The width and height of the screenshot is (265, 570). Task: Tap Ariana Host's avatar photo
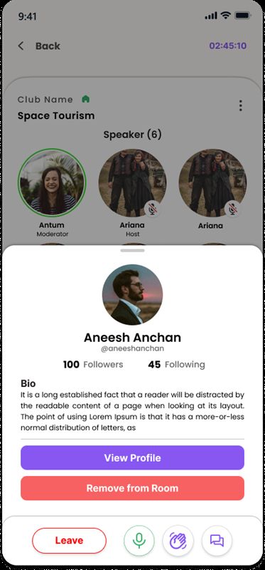point(132,182)
